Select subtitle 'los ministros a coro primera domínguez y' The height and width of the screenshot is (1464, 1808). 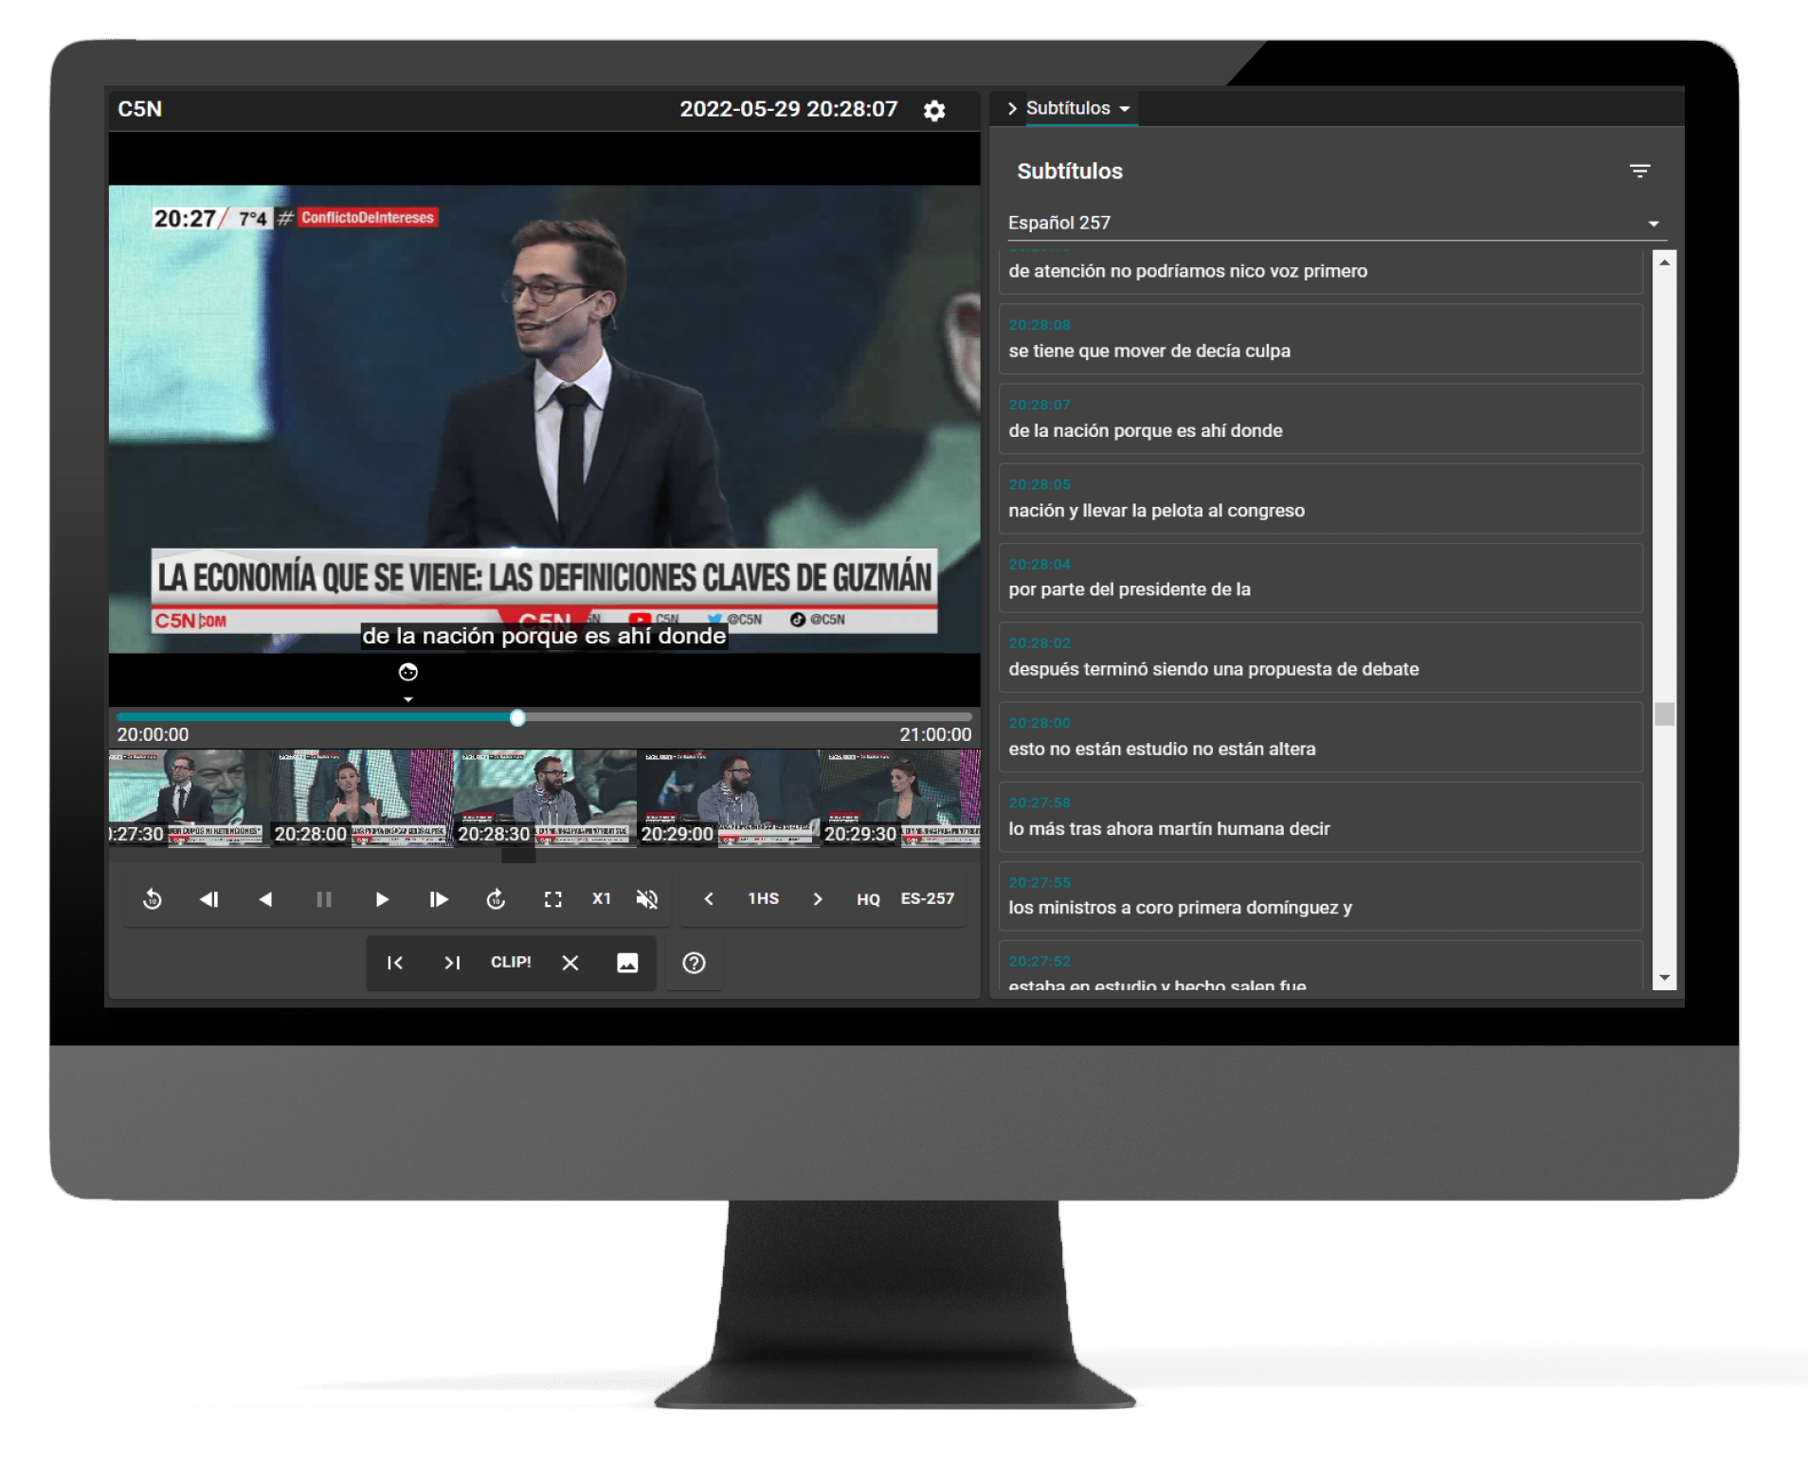click(1321, 896)
